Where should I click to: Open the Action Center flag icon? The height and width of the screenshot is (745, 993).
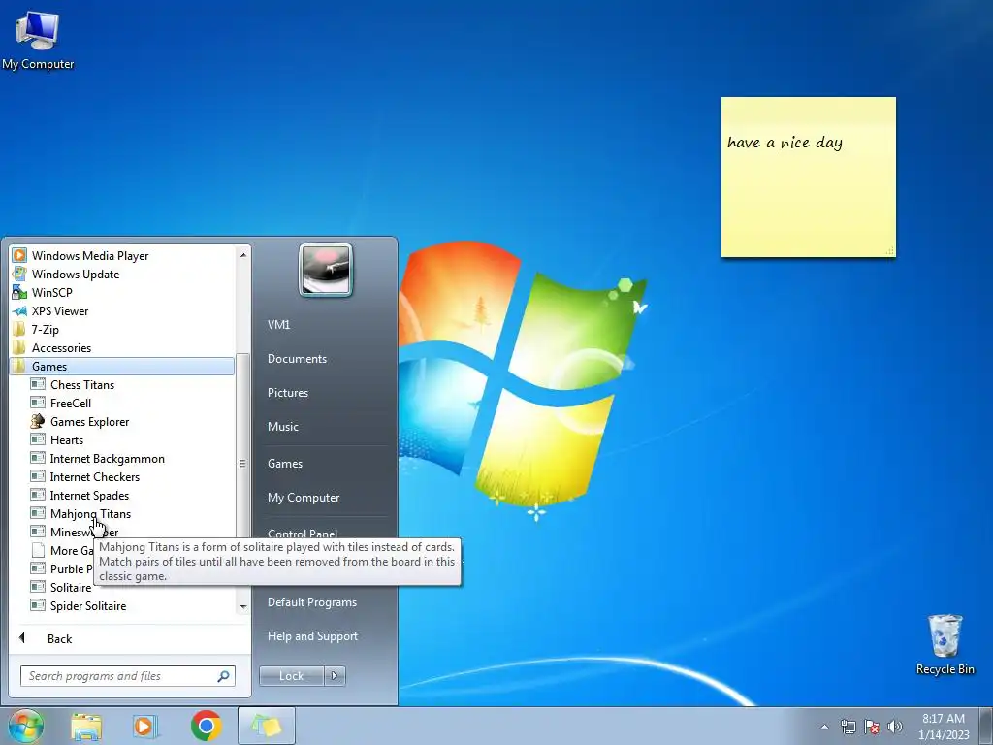(x=872, y=727)
